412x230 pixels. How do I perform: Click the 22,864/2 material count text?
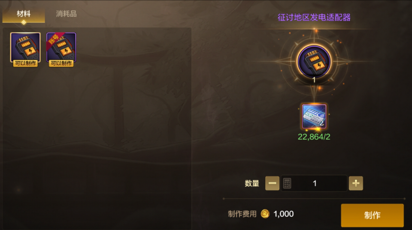pyautogui.click(x=314, y=137)
